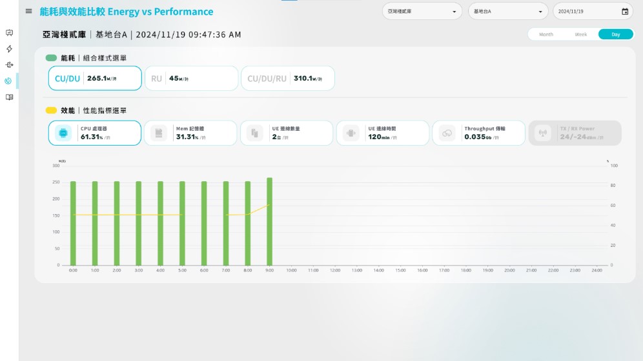Click the monitor icon in the sidebar

(x=9, y=32)
